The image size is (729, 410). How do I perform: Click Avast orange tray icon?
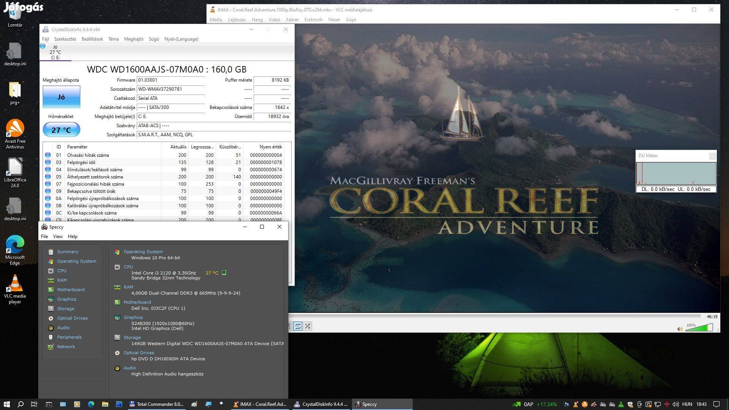[x=585, y=404]
